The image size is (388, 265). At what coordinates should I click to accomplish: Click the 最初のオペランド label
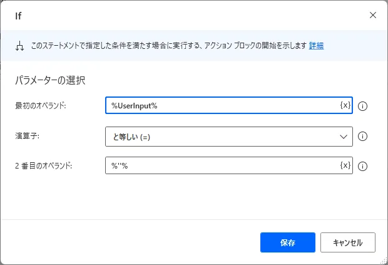point(40,105)
